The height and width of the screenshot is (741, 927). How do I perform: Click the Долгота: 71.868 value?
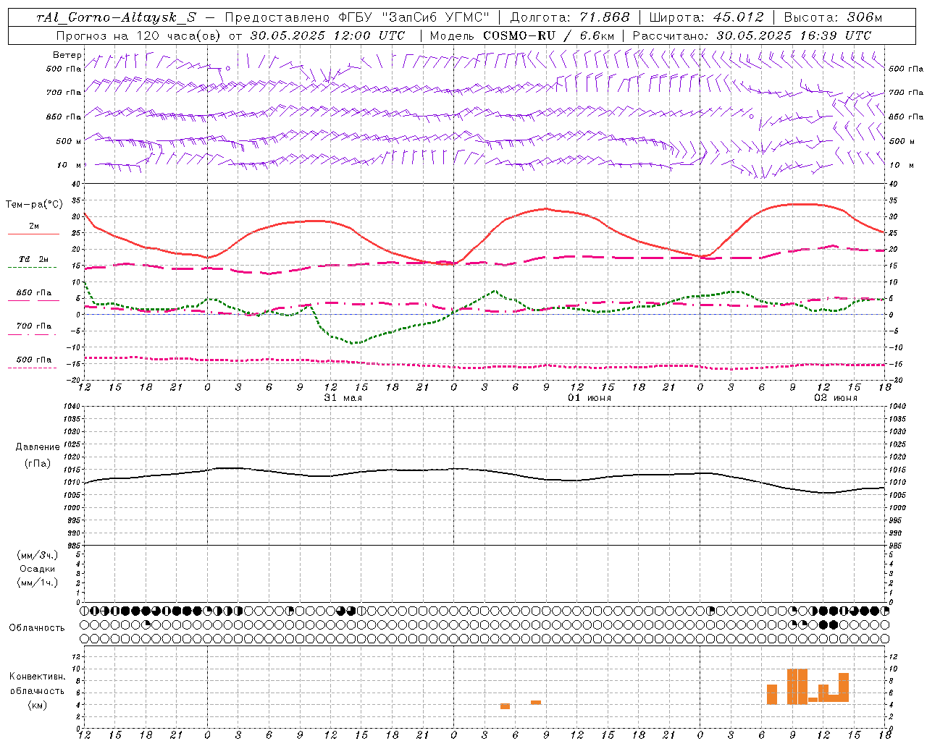tap(570, 17)
